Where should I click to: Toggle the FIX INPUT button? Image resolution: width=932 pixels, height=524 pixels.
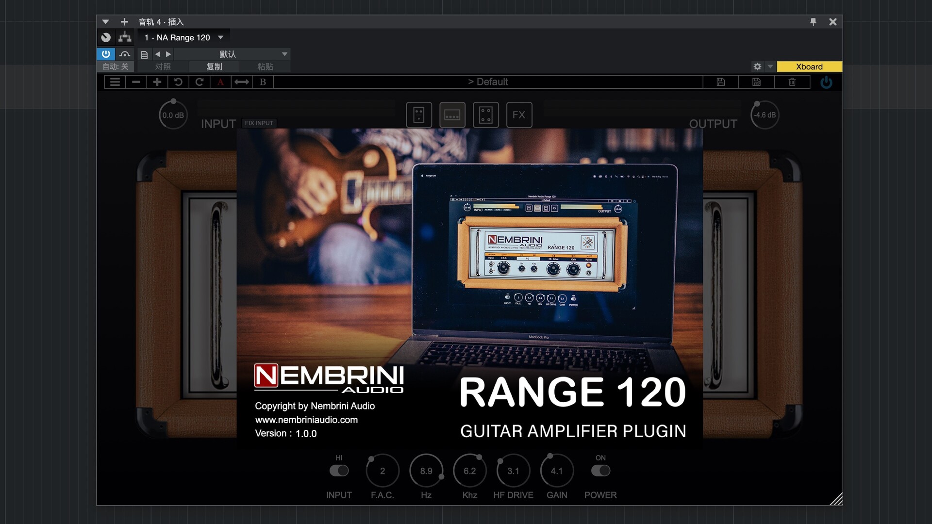pos(259,123)
